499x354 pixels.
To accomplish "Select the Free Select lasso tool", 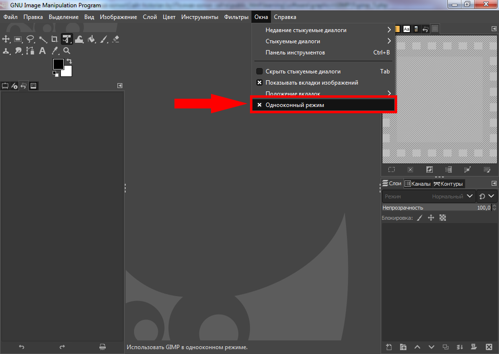I will (30, 39).
